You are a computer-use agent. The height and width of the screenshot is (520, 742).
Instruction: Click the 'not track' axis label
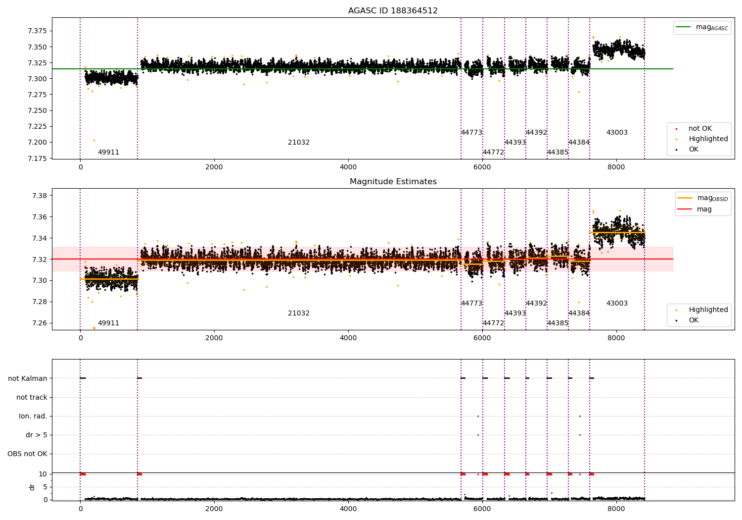point(32,398)
